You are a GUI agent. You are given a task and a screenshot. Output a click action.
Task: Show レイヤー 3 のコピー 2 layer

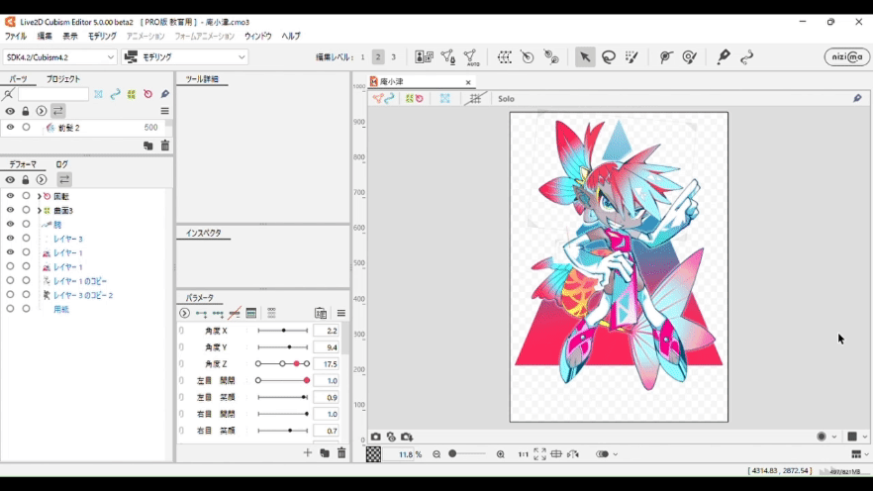pos(10,294)
